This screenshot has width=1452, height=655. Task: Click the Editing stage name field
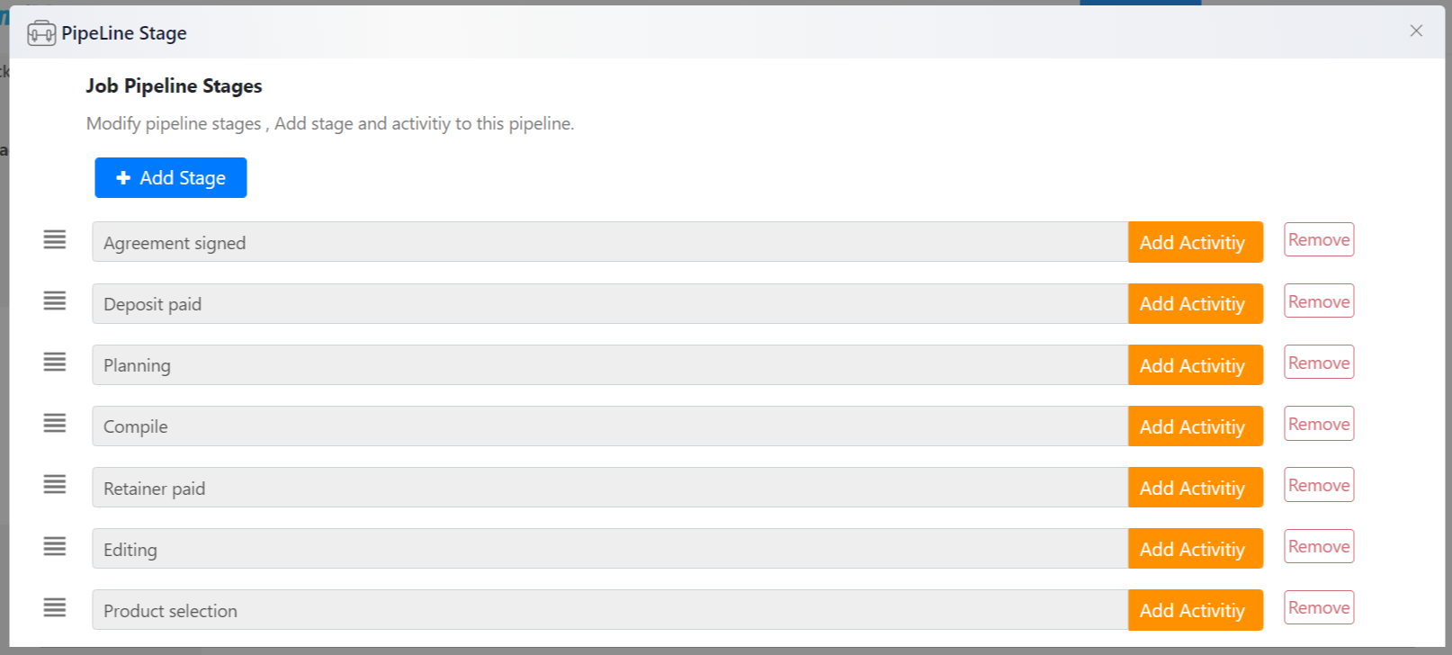pyautogui.click(x=610, y=549)
